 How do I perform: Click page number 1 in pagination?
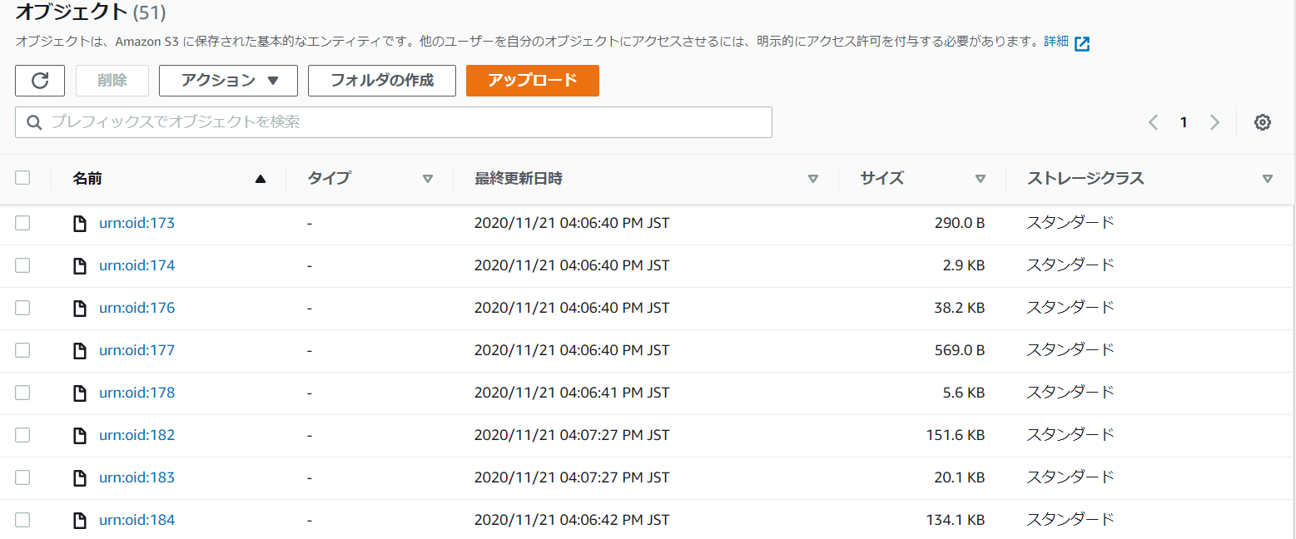click(1183, 122)
